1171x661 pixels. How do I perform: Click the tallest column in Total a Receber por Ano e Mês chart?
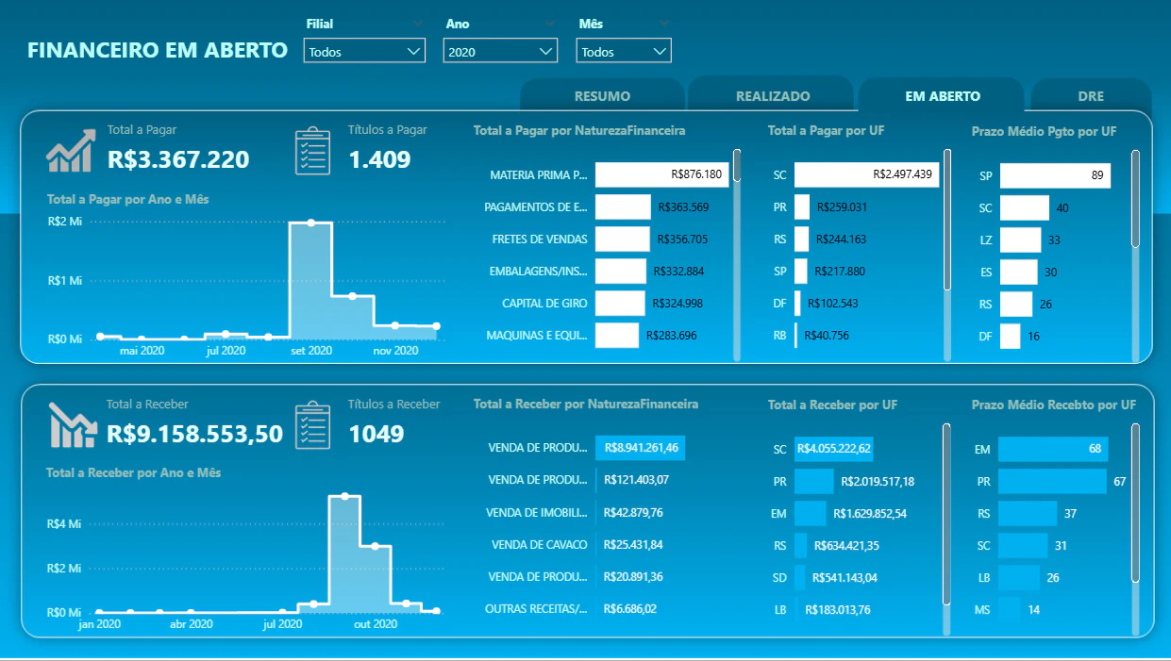click(x=344, y=554)
